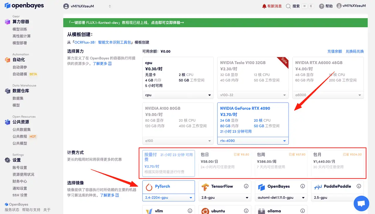Click the 服务状态 footer link

click(12, 210)
